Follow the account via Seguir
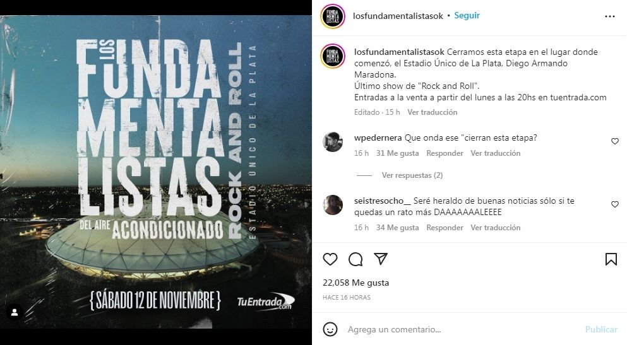The image size is (627, 345). pos(467,16)
